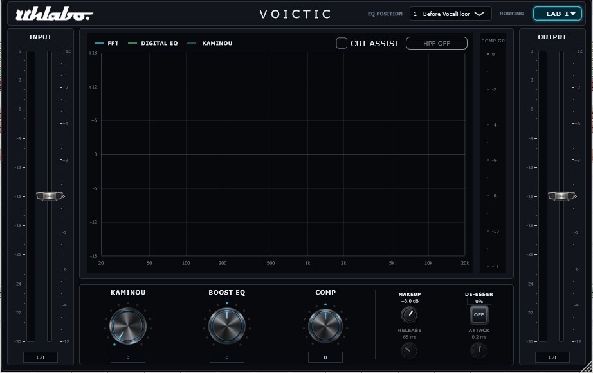Viewport: 593px width, 373px height.
Task: Toggle the KAMINOU legend item
Action: coord(210,43)
